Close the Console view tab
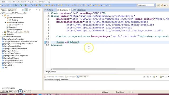Viewport: 169px width, 95px height. (x=87, y=77)
